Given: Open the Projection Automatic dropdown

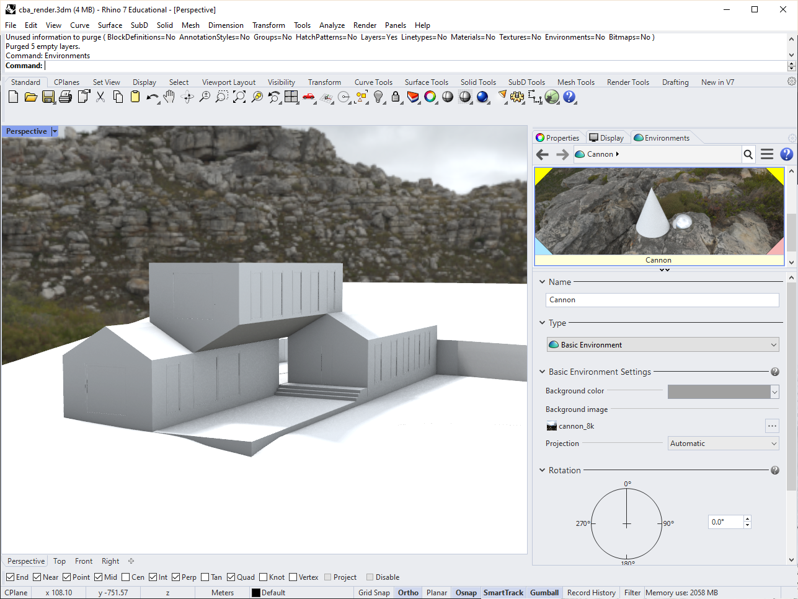Looking at the screenshot, I should [x=723, y=444].
